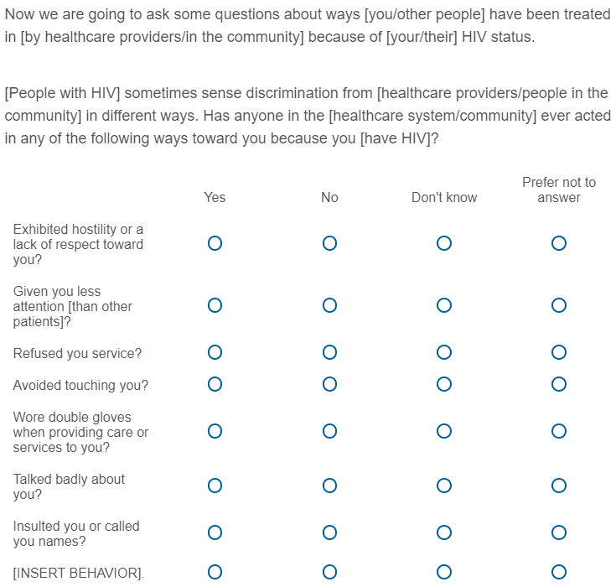Screen dimensions: 616x587
Task: Select No for wore double gloves
Action: pyautogui.click(x=329, y=431)
